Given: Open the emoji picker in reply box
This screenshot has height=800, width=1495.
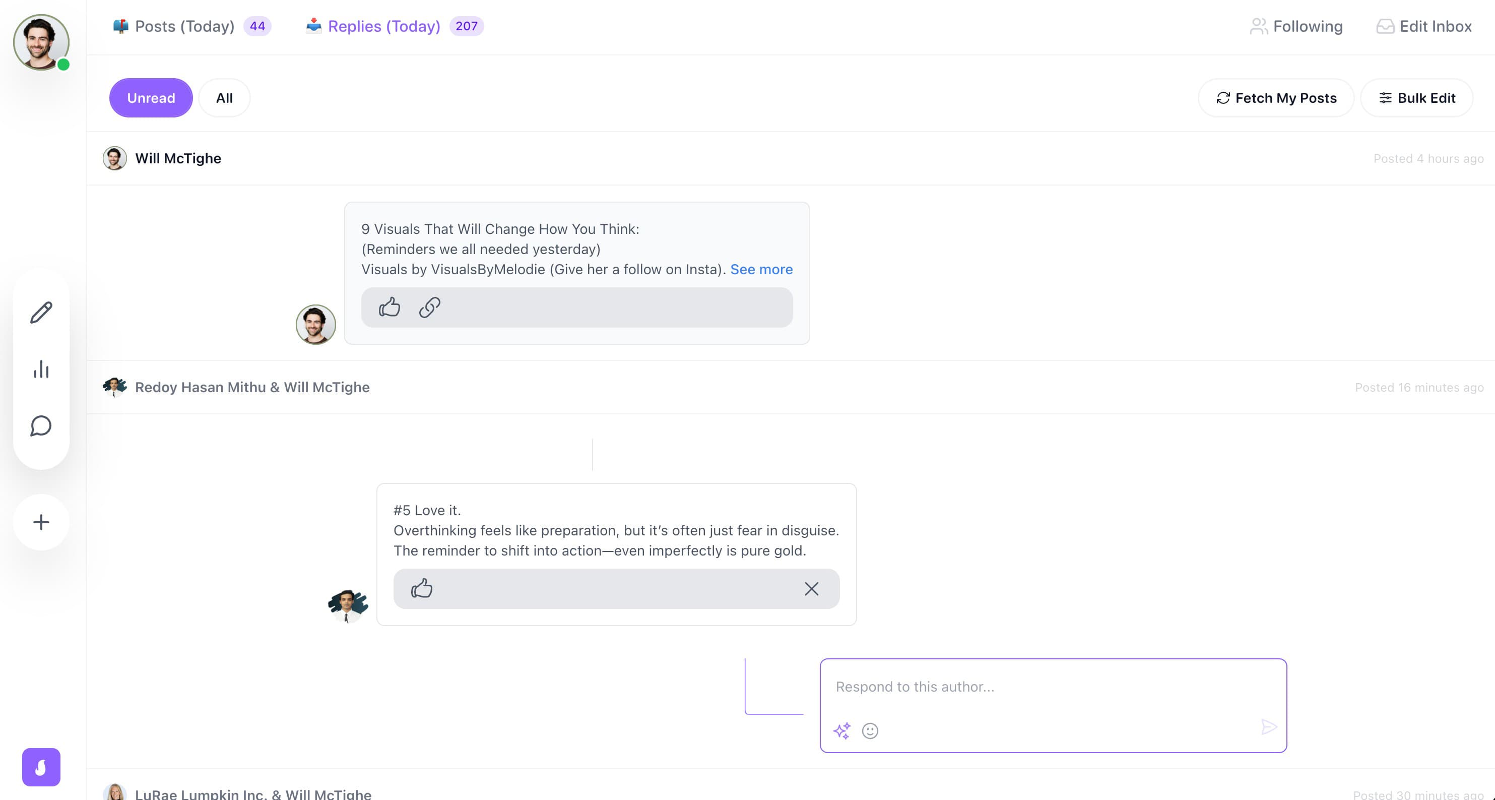Looking at the screenshot, I should [869, 731].
